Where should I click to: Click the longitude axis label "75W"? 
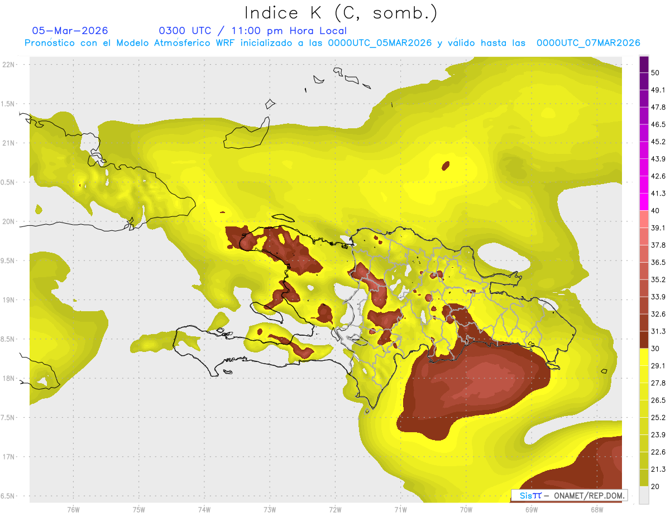click(x=138, y=509)
